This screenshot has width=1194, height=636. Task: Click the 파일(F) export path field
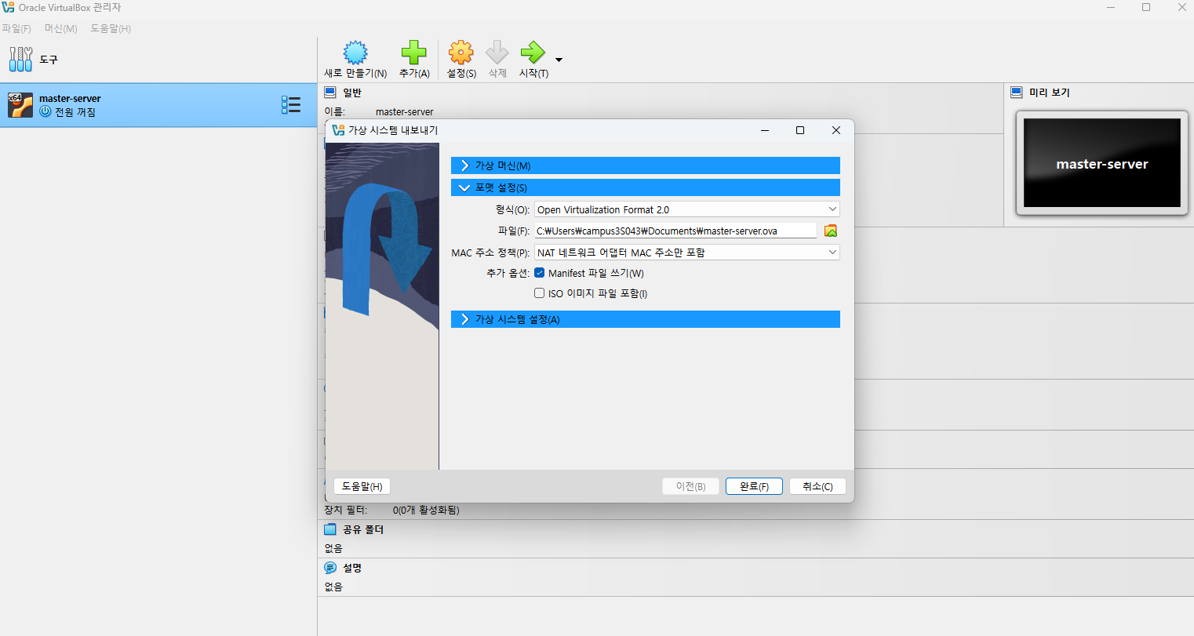click(x=675, y=231)
